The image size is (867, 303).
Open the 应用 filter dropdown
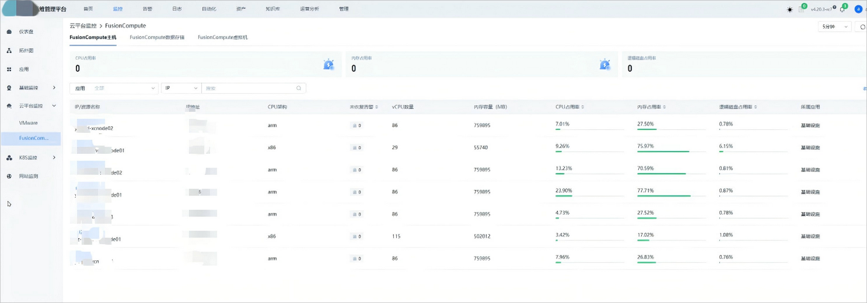coord(114,88)
